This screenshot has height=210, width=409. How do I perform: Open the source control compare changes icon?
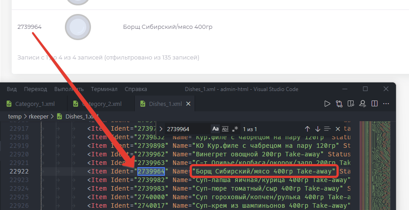[x=339, y=104]
